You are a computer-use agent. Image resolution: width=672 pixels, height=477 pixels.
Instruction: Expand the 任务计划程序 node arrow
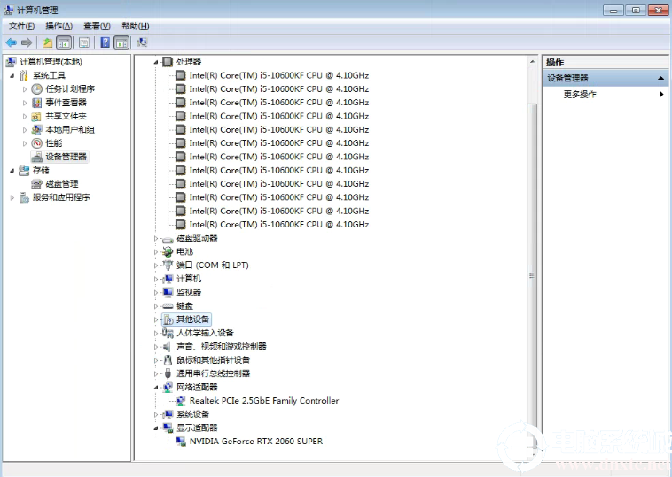point(25,89)
